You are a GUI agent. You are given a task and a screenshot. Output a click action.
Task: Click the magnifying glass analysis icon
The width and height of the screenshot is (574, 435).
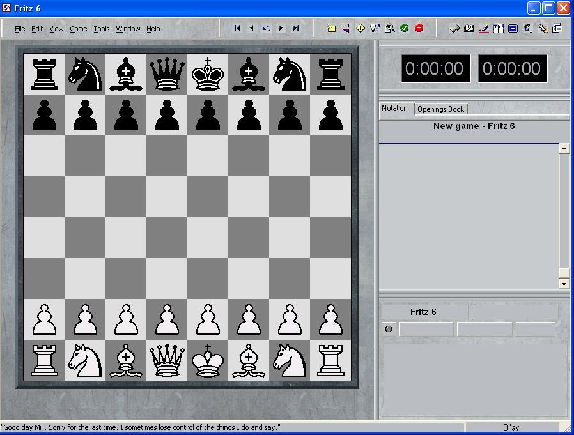[390, 28]
